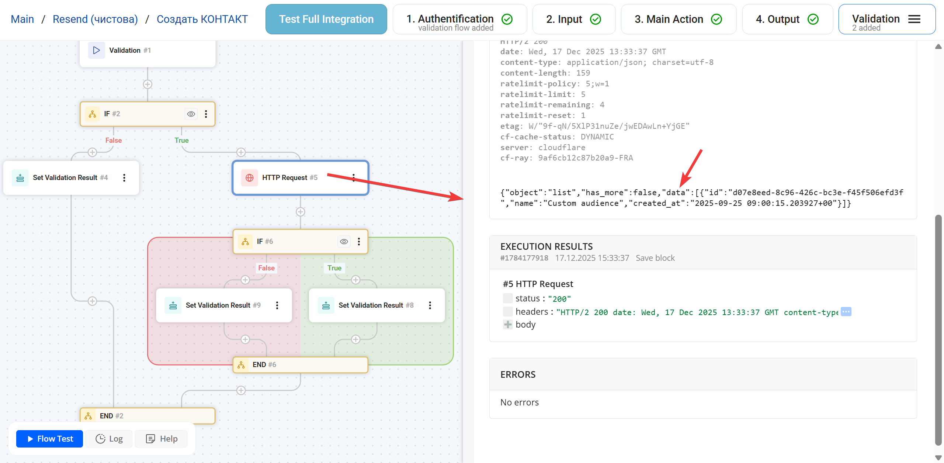This screenshot has height=463, width=944.
Task: Navigate to Main via the breadcrumb link
Action: (x=22, y=19)
